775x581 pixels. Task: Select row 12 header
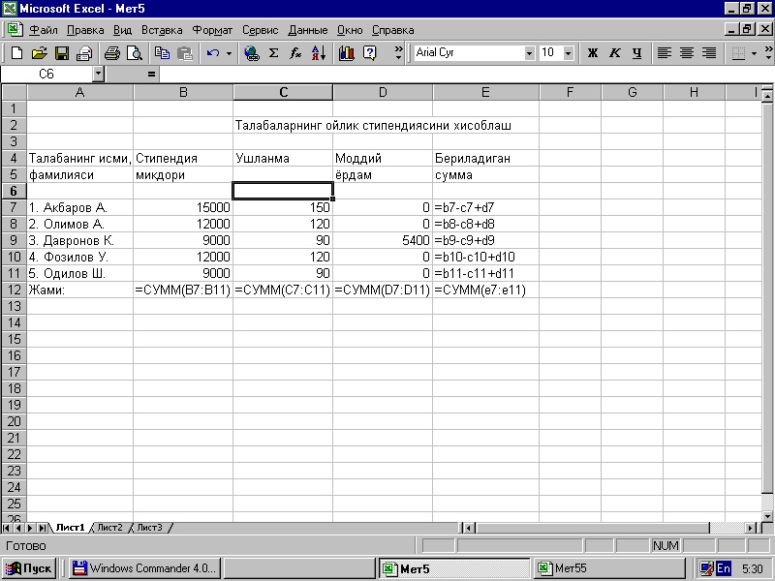pyautogui.click(x=14, y=290)
